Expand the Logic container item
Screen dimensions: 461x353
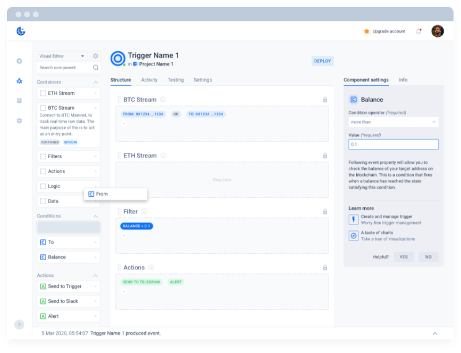(96, 186)
